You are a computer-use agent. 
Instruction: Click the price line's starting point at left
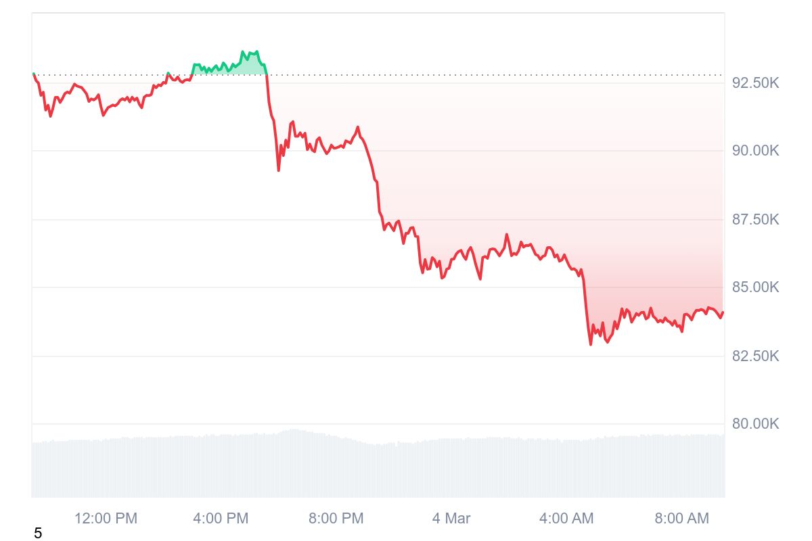[x=34, y=74]
